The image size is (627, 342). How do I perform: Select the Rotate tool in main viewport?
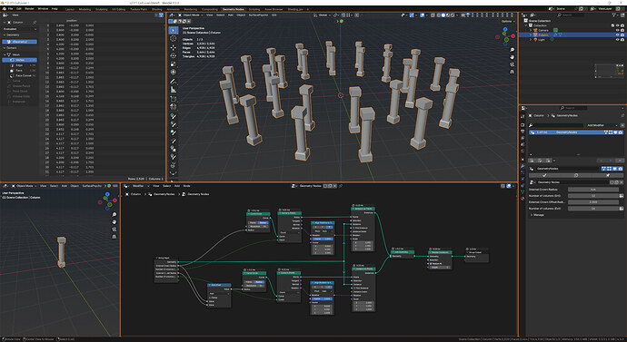(x=174, y=56)
